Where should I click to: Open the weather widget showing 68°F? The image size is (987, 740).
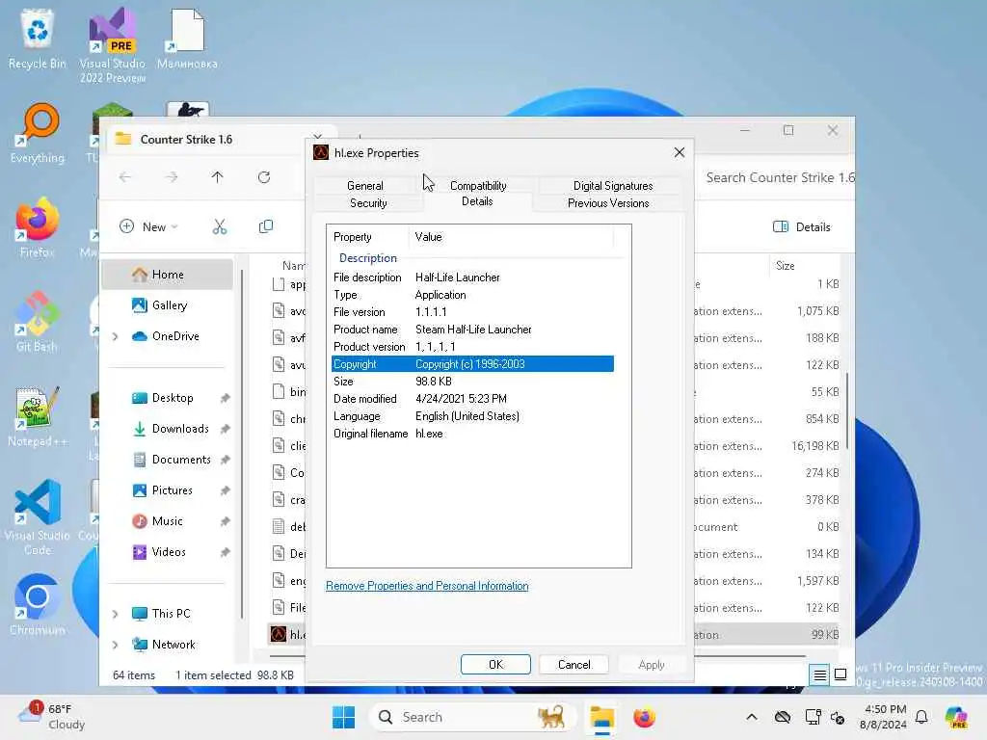pyautogui.click(x=52, y=717)
